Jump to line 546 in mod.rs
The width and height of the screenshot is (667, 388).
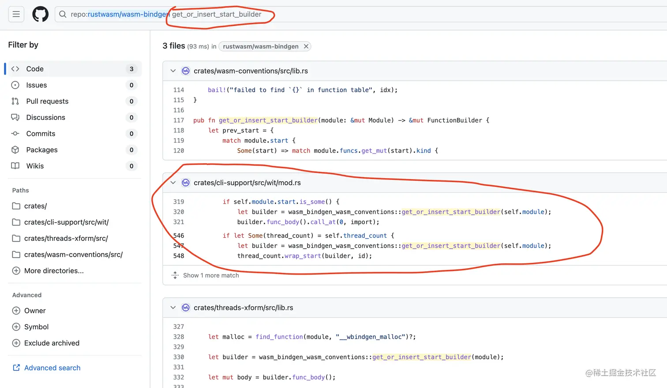[179, 236]
